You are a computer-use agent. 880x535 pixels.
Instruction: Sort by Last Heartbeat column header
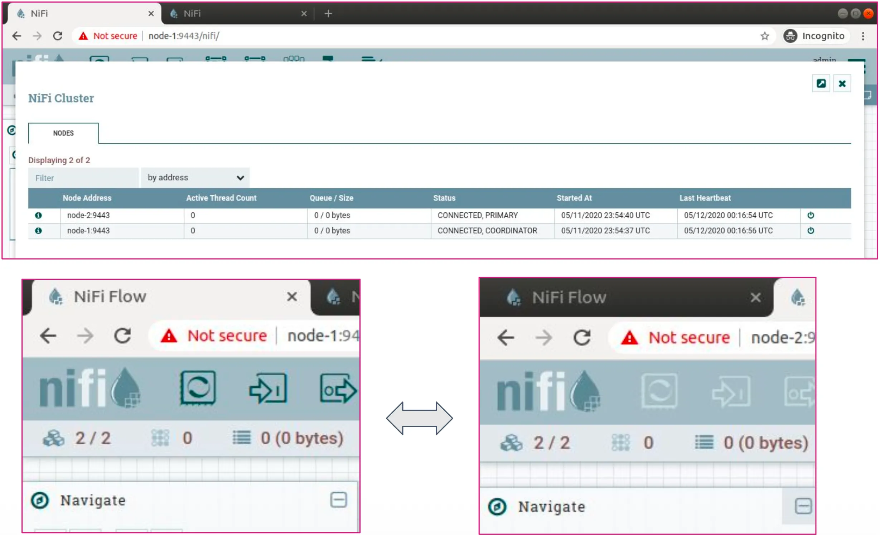point(705,198)
